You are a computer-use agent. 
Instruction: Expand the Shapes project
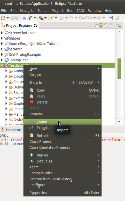pos(2,38)
